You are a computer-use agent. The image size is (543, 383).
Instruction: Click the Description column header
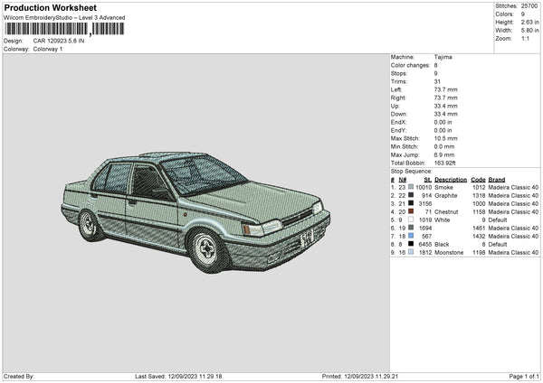pos(450,179)
